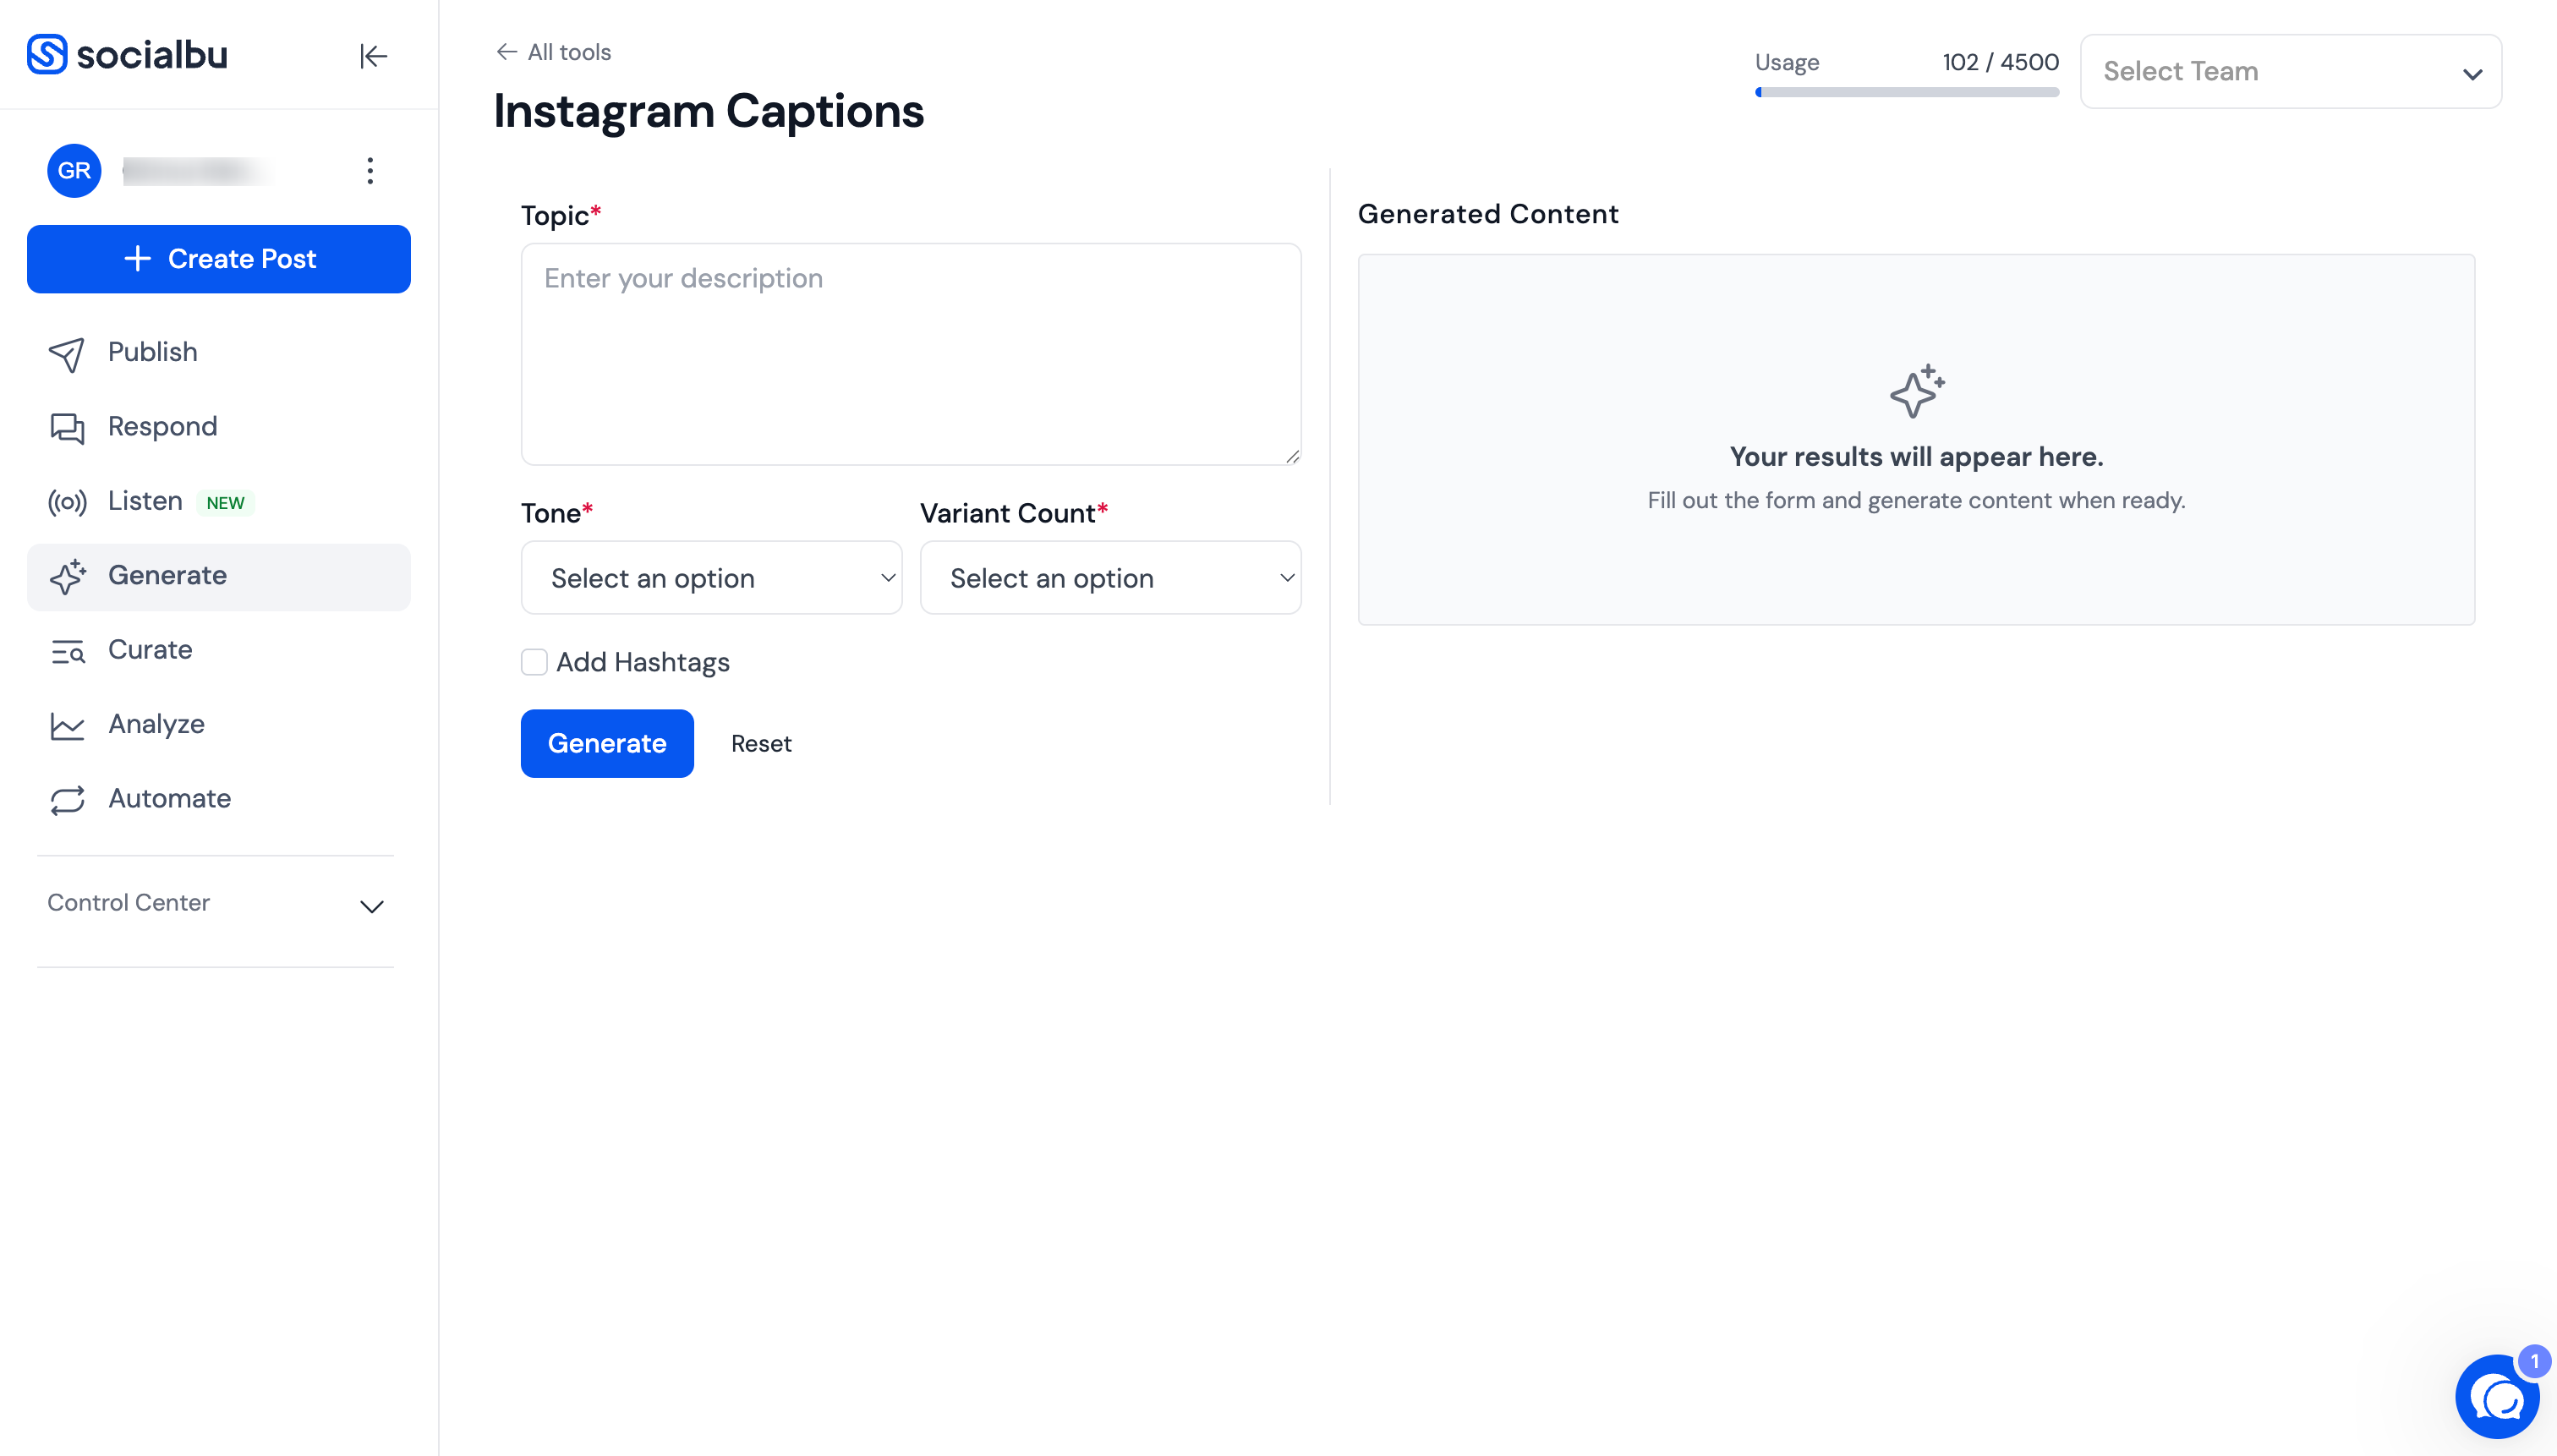Expand the Control Center section

point(215,904)
